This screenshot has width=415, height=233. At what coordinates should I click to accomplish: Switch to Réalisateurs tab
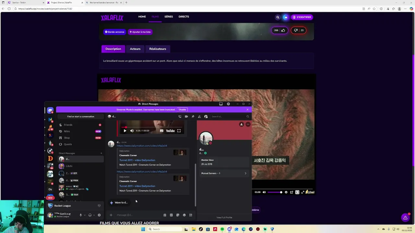[x=158, y=49]
